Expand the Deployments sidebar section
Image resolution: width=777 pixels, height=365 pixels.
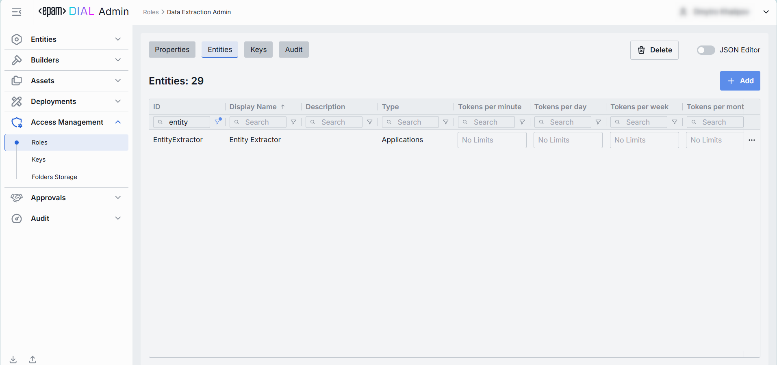pyautogui.click(x=118, y=102)
